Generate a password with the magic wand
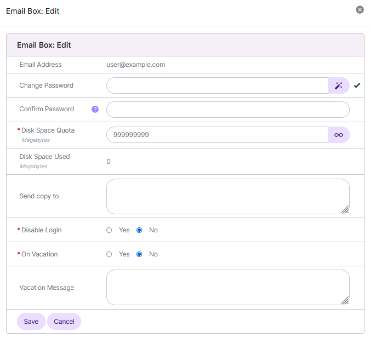The height and width of the screenshot is (343, 370). 339,85
